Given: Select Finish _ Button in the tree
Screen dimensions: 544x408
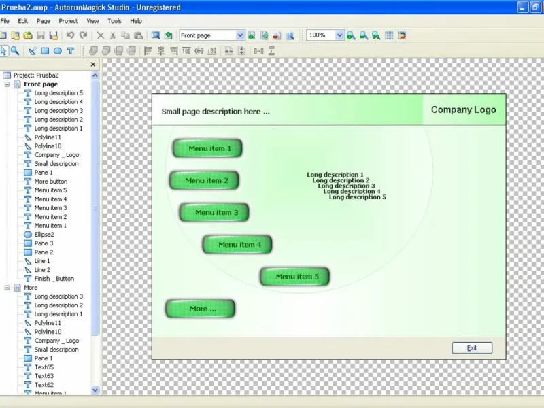Looking at the screenshot, I should [54, 279].
